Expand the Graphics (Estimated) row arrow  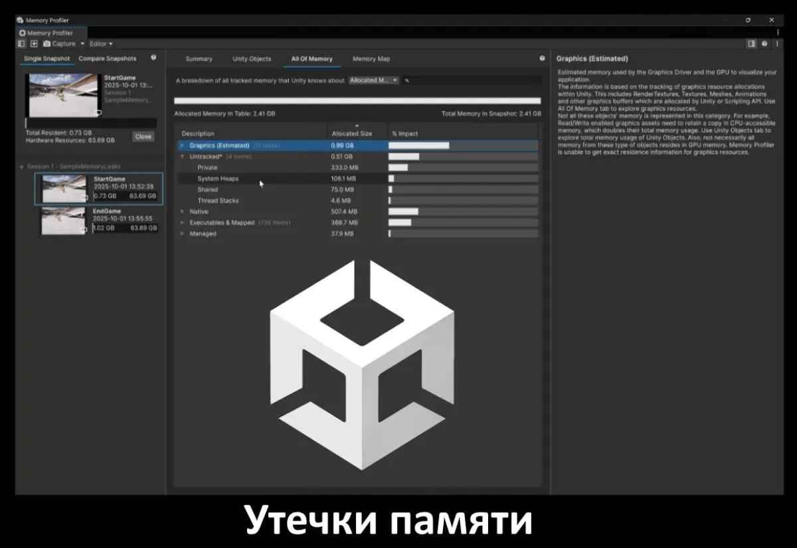coord(183,145)
